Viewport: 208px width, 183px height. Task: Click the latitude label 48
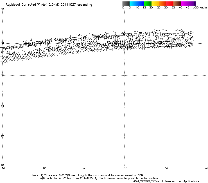point(2,43)
